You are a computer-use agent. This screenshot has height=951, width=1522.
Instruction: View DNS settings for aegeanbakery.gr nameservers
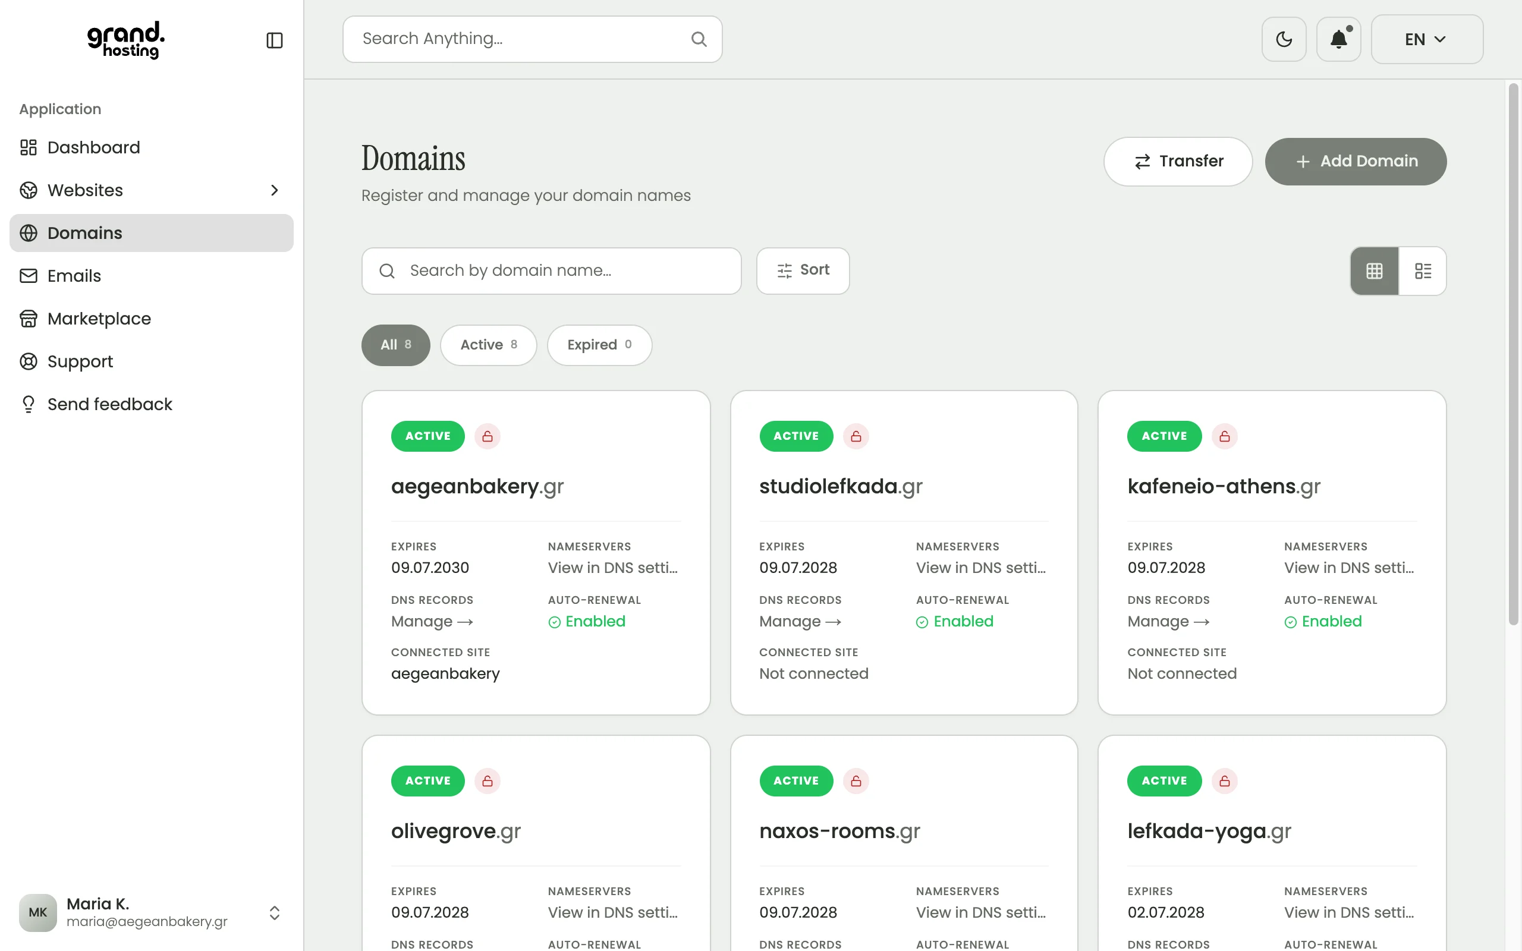tap(612, 568)
